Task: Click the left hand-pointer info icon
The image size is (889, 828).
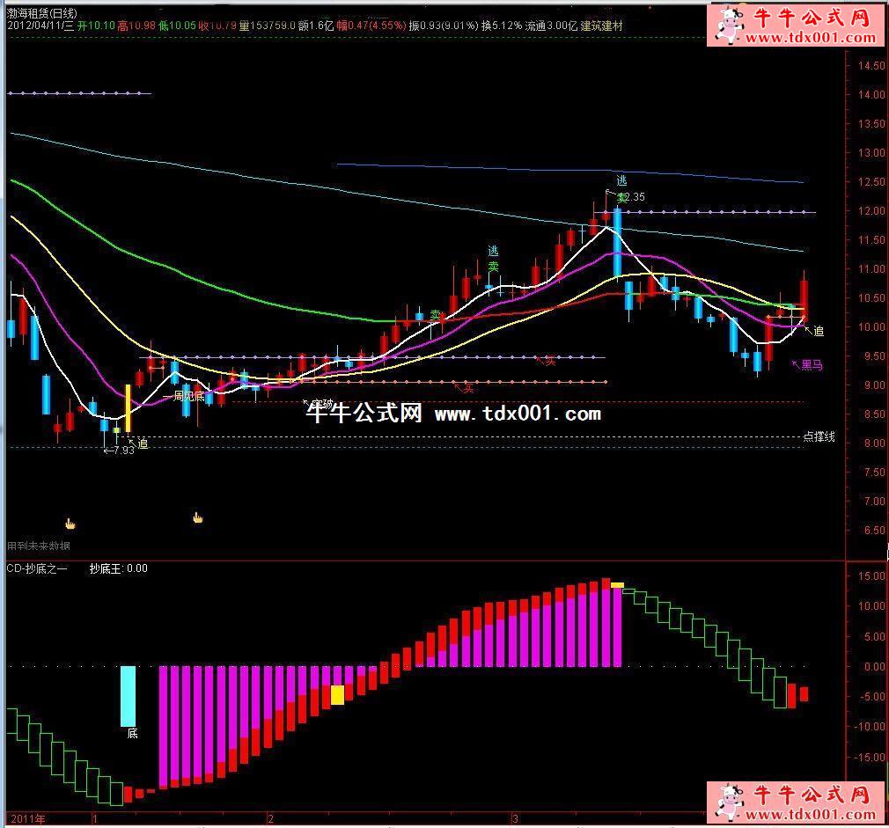Action: pos(70,524)
